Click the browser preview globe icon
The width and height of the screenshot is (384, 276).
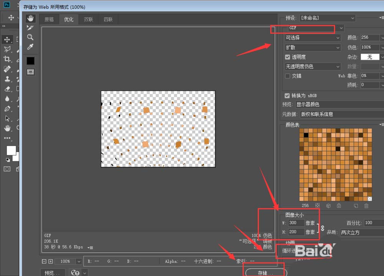[75, 273]
